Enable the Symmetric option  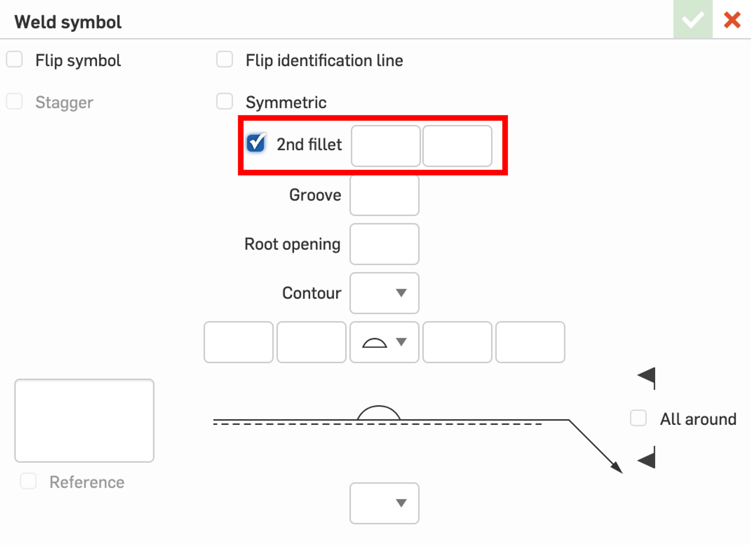click(x=224, y=101)
